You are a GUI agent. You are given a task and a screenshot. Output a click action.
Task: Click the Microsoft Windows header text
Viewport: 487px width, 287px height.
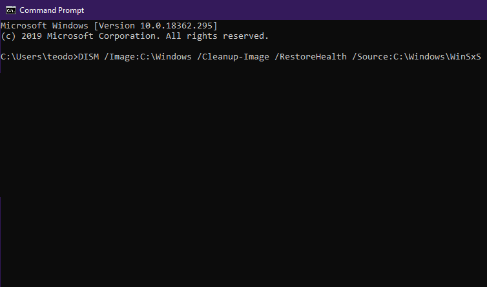tap(45, 25)
